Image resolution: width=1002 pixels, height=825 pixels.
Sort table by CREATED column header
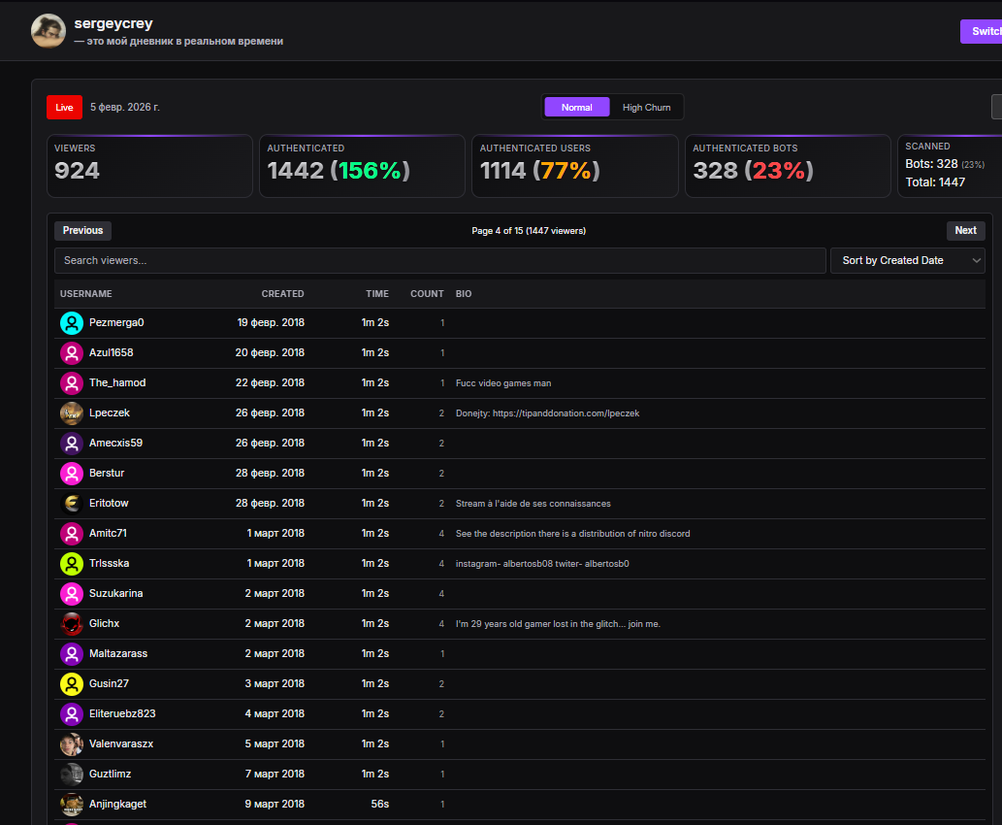pyautogui.click(x=282, y=294)
